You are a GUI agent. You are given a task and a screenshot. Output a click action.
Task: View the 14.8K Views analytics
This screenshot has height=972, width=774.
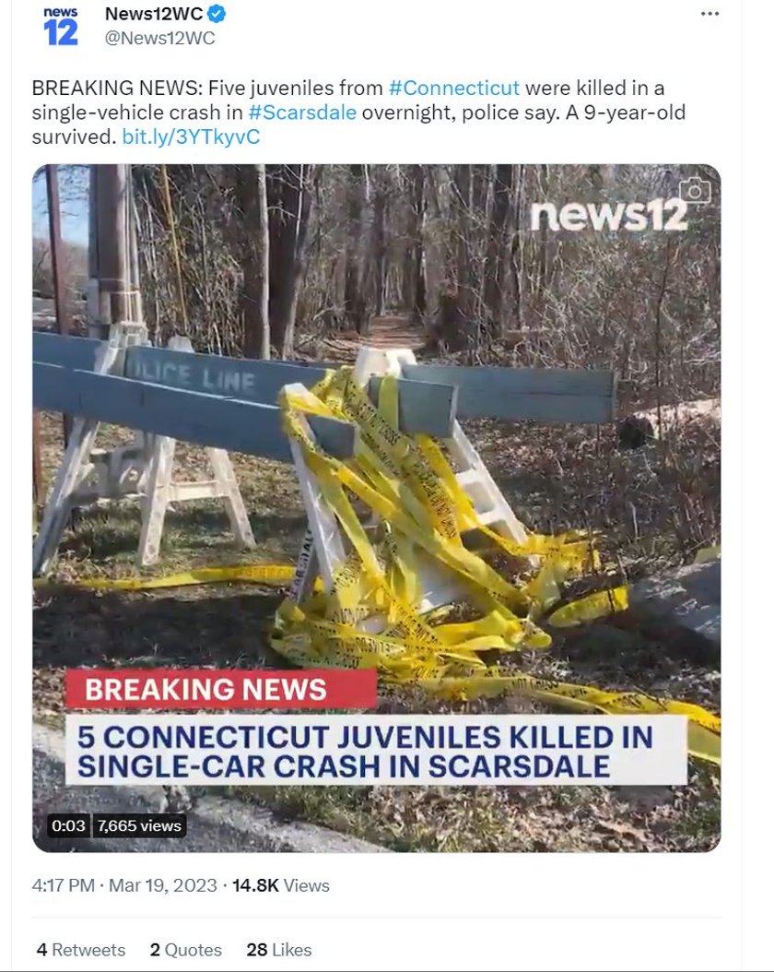pos(280,885)
